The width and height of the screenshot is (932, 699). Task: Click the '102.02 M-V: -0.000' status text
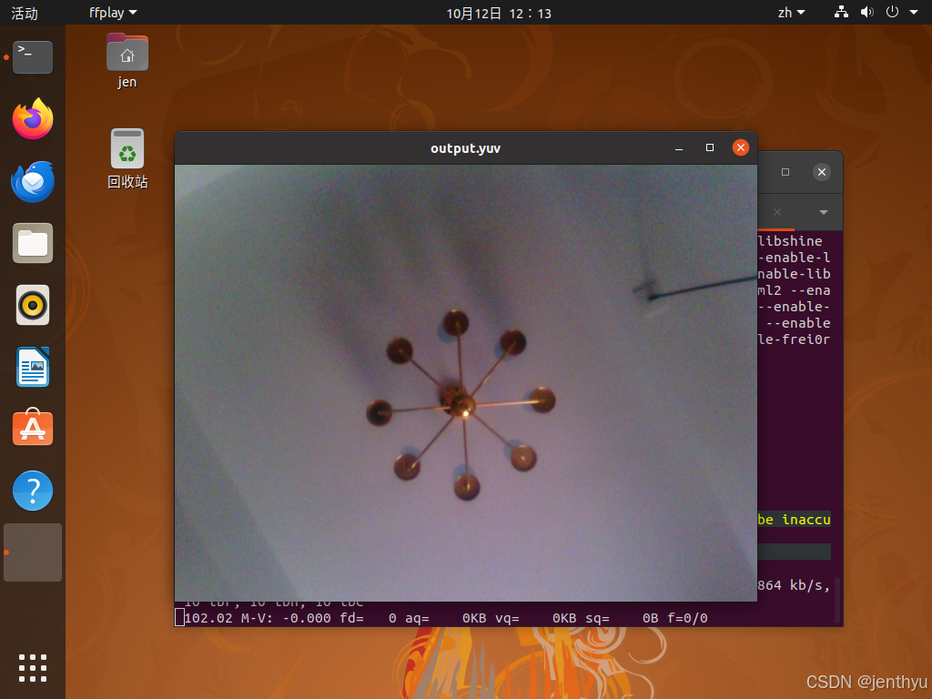pyautogui.click(x=258, y=618)
